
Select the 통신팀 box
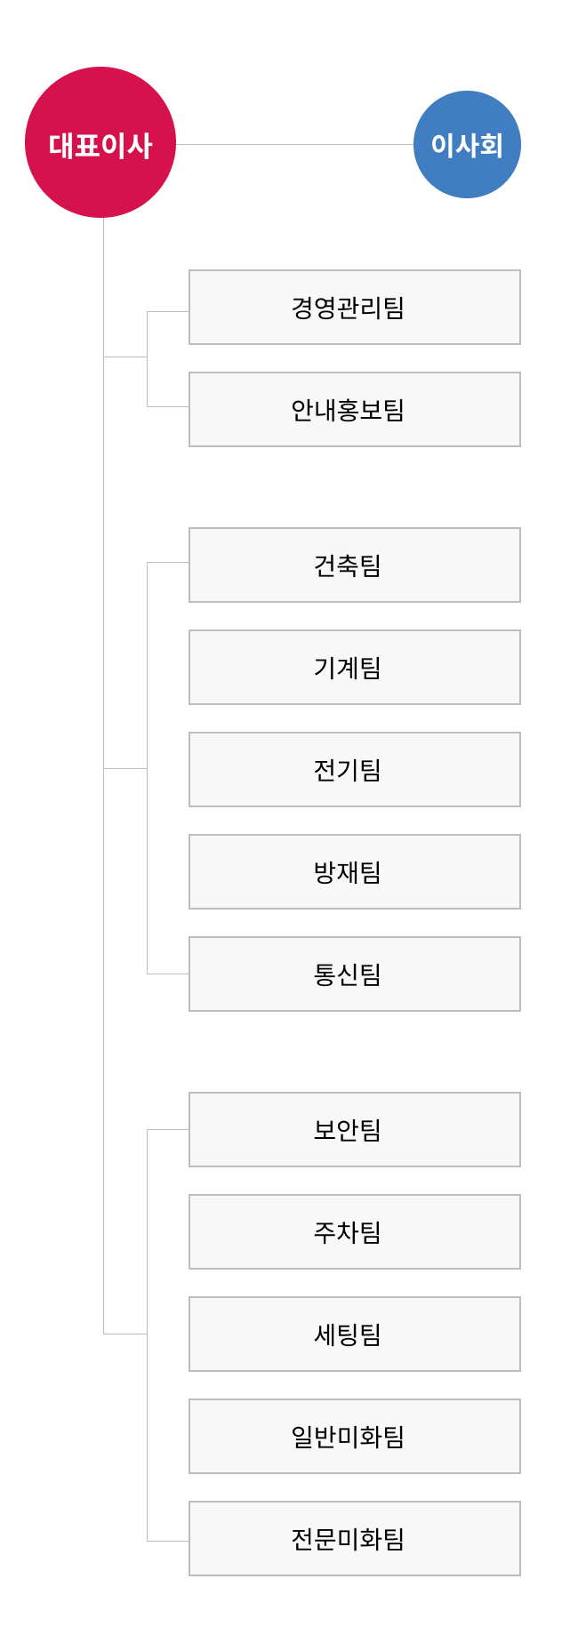pyautogui.click(x=355, y=974)
